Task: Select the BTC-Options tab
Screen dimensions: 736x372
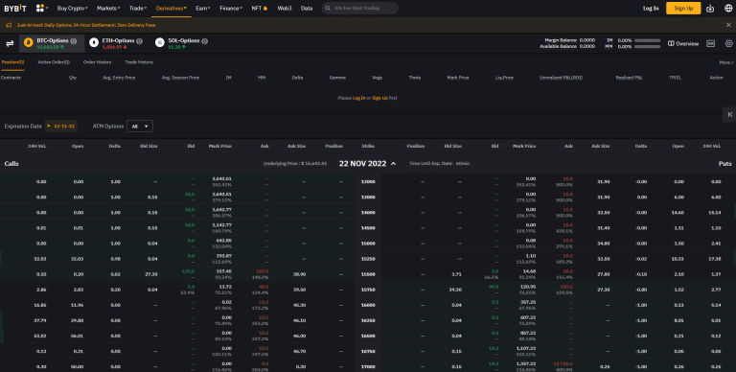Action: pyautogui.click(x=52, y=43)
